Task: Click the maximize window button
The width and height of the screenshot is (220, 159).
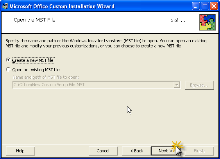Action: coord(205,6)
